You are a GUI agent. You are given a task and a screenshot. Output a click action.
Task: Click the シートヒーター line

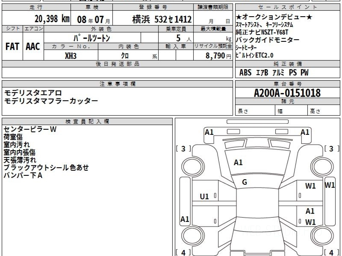[x=246, y=47]
